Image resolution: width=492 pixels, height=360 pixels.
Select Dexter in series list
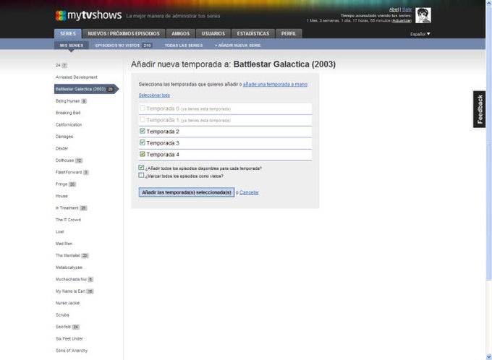[61, 149]
